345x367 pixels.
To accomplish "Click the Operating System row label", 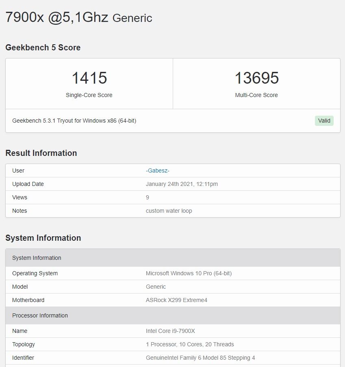I will (35, 273).
